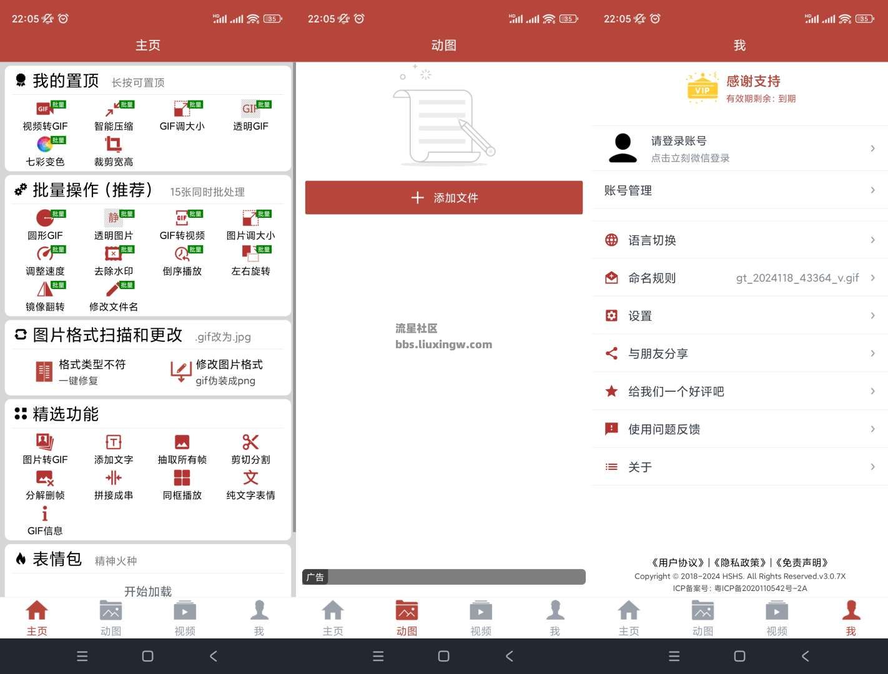
Task: Click the chevron beside 请登录账号
Action: tap(872, 149)
